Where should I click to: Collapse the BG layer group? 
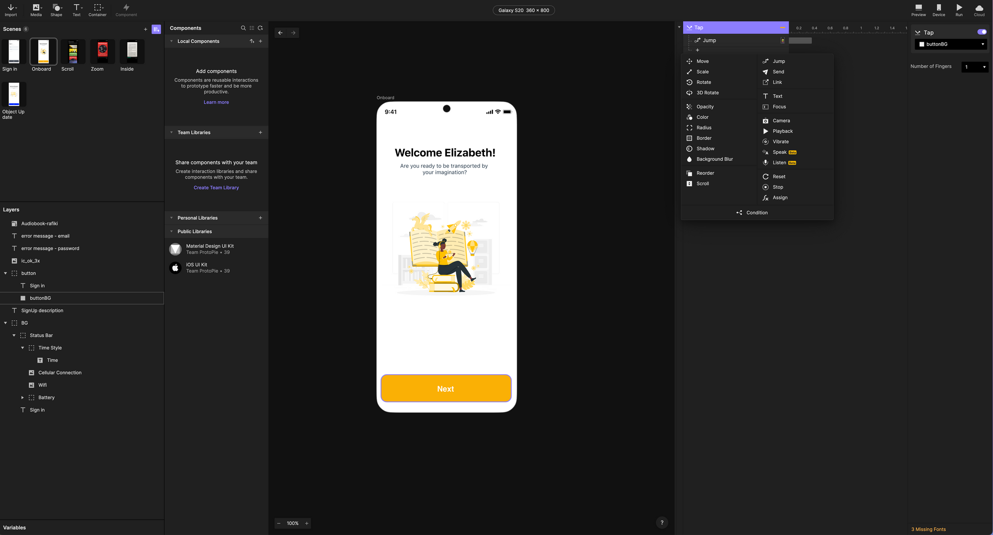[x=5, y=323]
